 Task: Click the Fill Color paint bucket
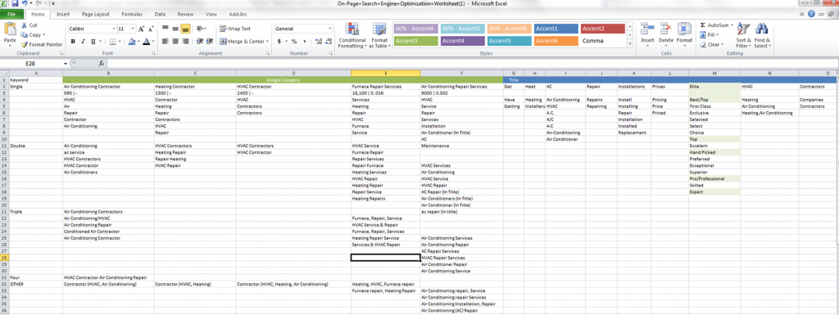[x=131, y=41]
